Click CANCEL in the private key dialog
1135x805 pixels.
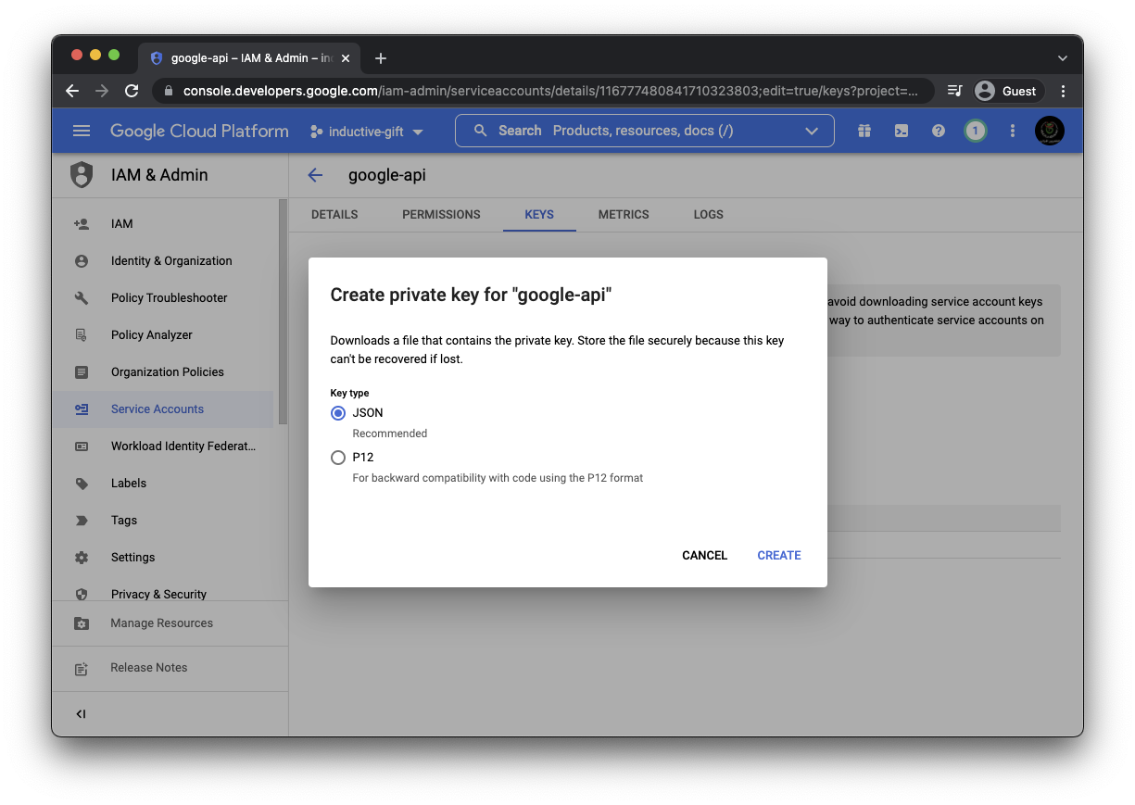705,556
